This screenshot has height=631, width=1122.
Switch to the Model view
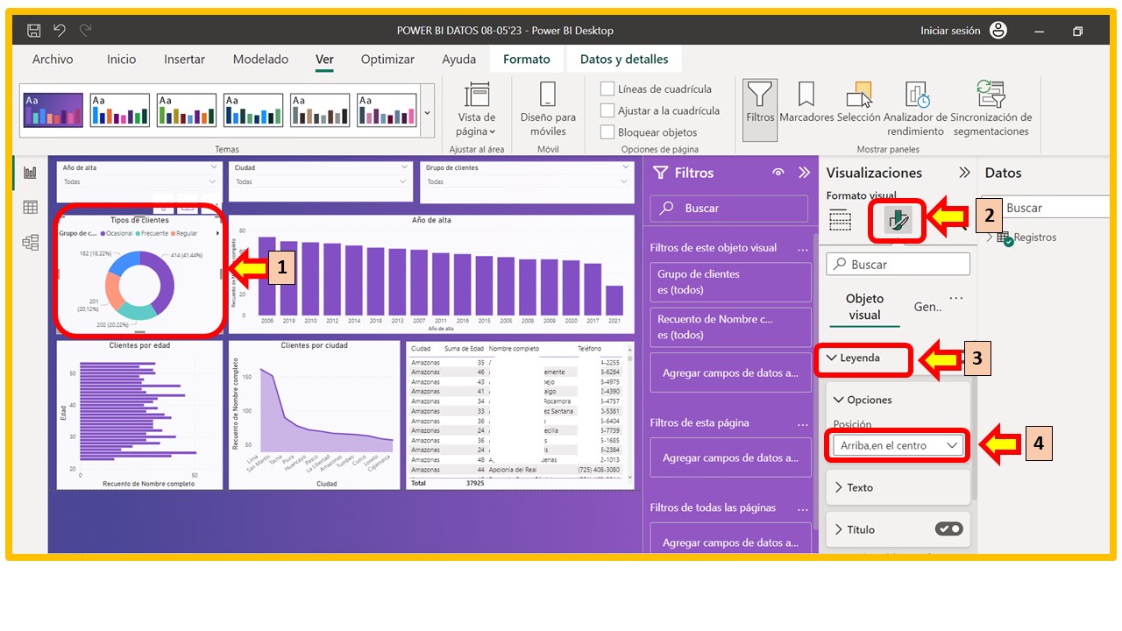(x=31, y=243)
